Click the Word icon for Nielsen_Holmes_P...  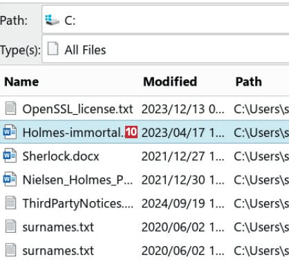[x=10, y=179]
